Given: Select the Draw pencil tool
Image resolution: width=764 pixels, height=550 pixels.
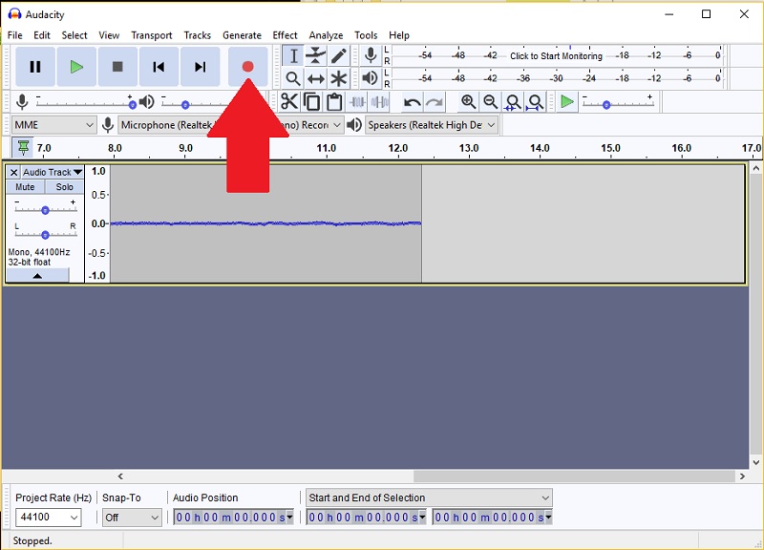Looking at the screenshot, I should [x=339, y=55].
